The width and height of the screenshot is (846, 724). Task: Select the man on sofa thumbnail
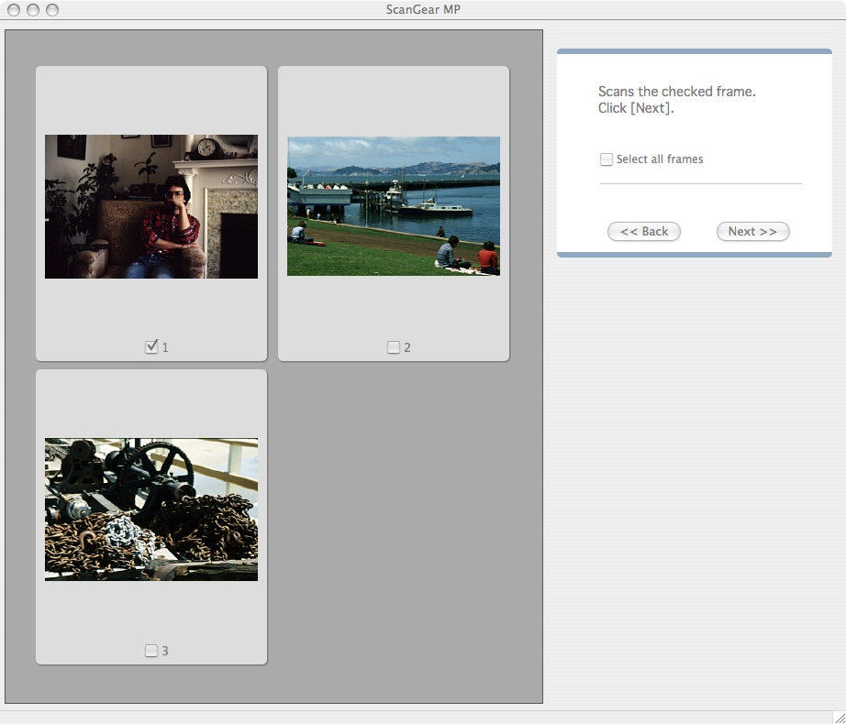(x=151, y=206)
